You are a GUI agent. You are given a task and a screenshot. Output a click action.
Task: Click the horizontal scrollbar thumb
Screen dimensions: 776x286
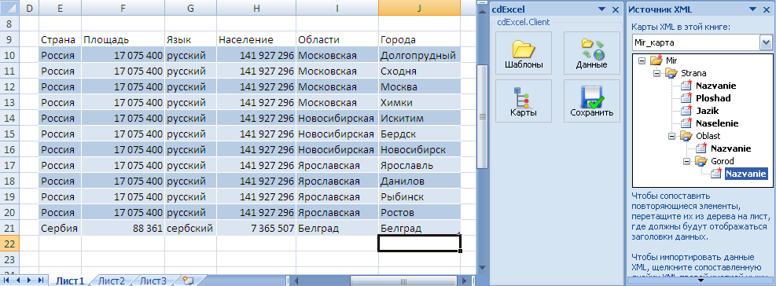click(403, 280)
